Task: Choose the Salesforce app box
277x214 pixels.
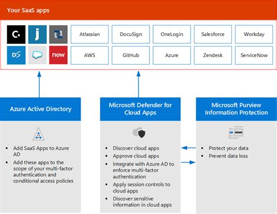Action: [x=213, y=34]
